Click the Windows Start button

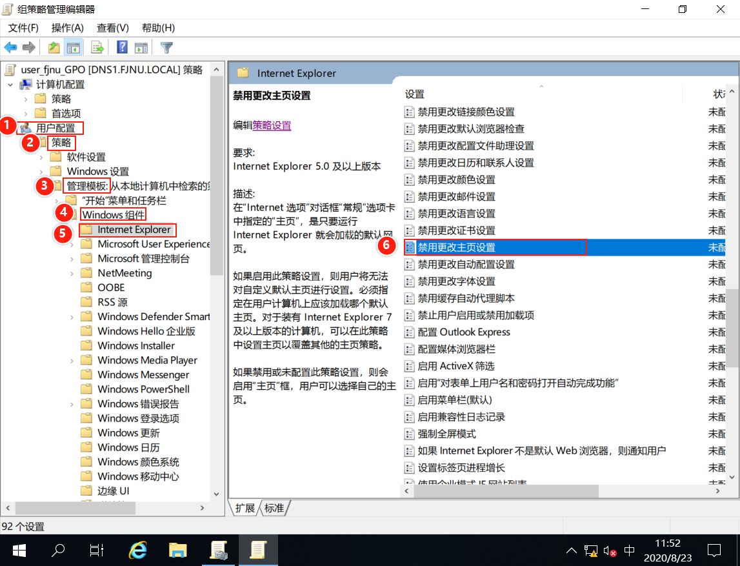click(x=19, y=551)
